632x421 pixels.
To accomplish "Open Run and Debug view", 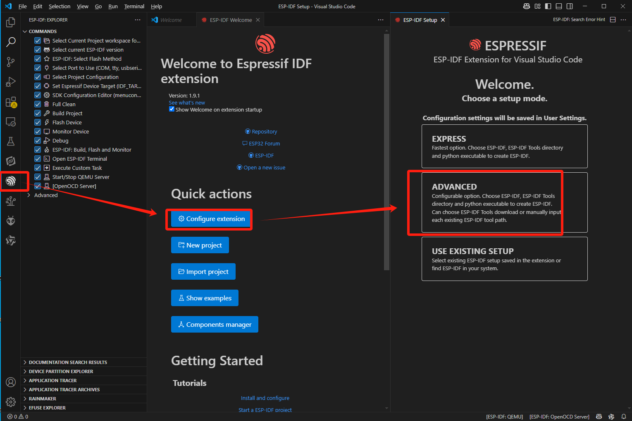I will click(11, 82).
